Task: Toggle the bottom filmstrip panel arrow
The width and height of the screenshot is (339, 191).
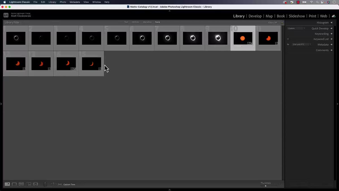Action: click(x=169, y=190)
